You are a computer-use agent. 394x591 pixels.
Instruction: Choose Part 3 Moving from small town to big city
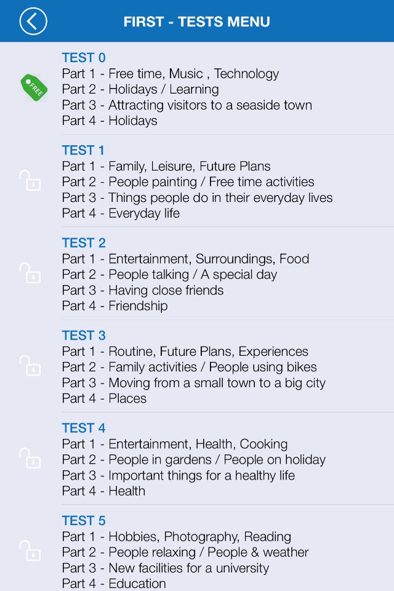194,383
